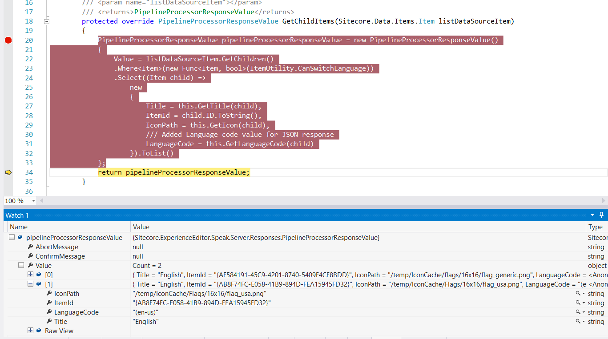Viewport: 608px width, 339px height.
Task: Expand the [0] list element
Action: [x=30, y=275]
